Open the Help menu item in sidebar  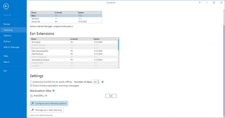6,56
